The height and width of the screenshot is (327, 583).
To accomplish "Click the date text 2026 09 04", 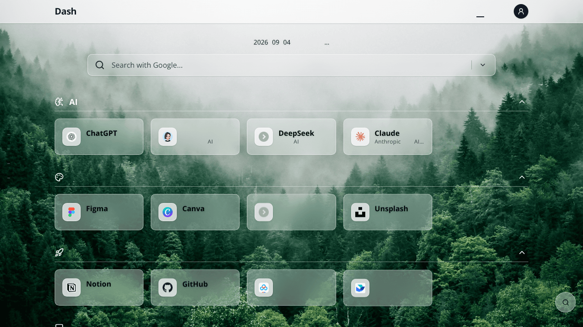I will click(272, 42).
